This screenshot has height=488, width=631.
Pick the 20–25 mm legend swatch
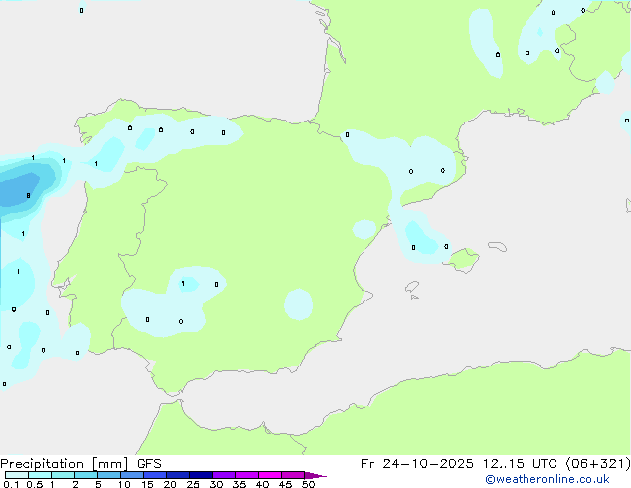click(x=178, y=475)
